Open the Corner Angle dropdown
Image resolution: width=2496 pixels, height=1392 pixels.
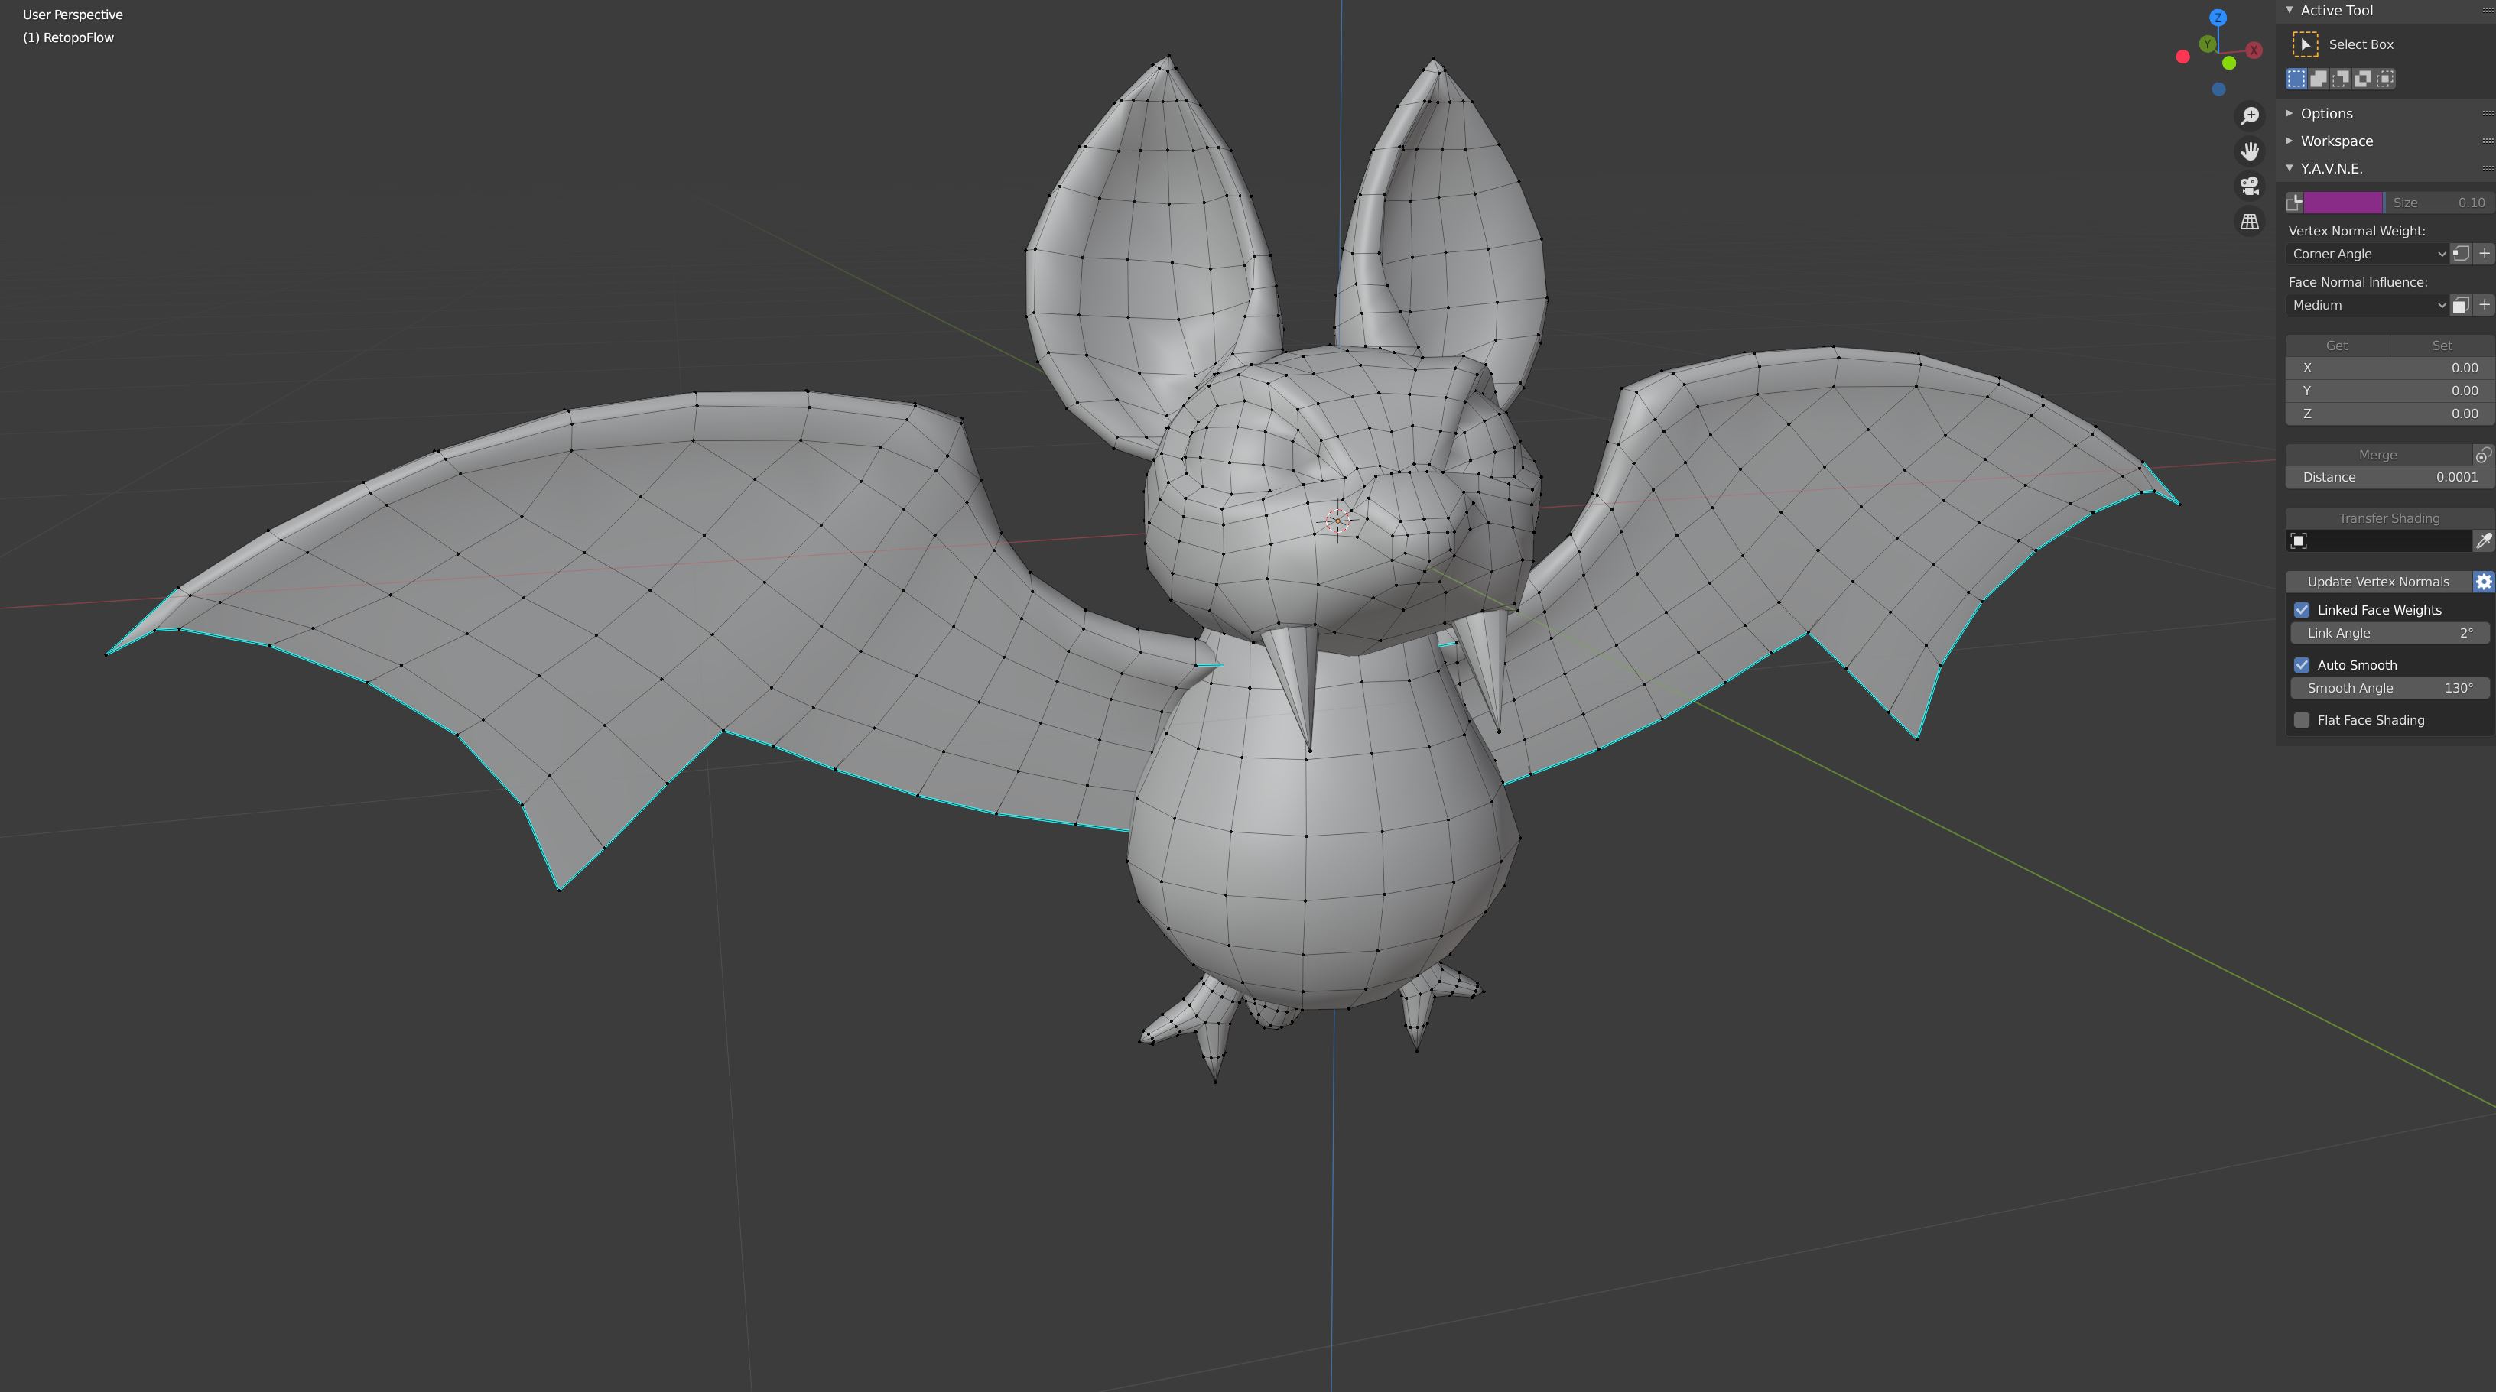[2367, 254]
